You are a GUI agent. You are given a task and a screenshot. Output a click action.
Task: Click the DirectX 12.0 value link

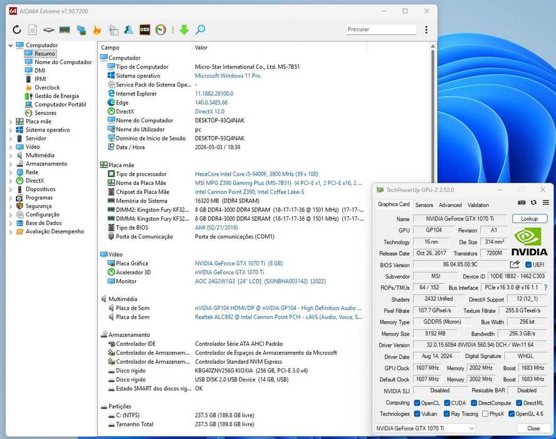coord(209,112)
